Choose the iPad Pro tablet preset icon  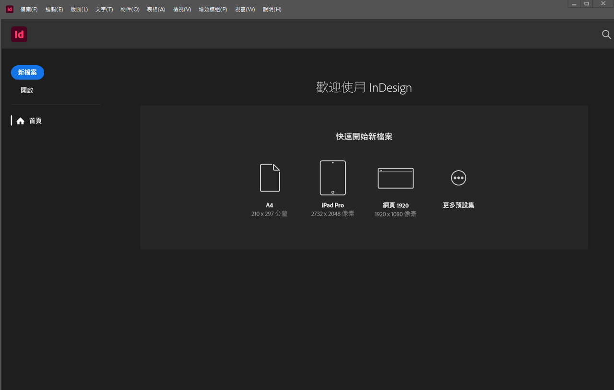click(333, 177)
